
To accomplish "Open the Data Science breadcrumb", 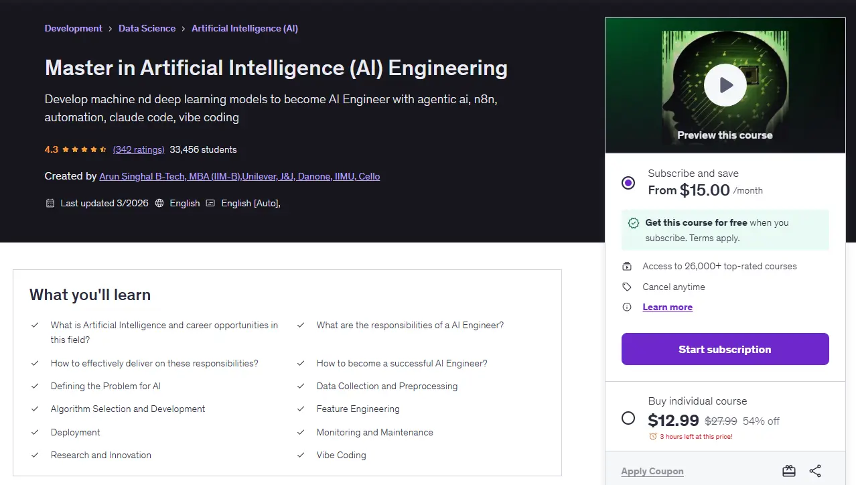I will (147, 28).
